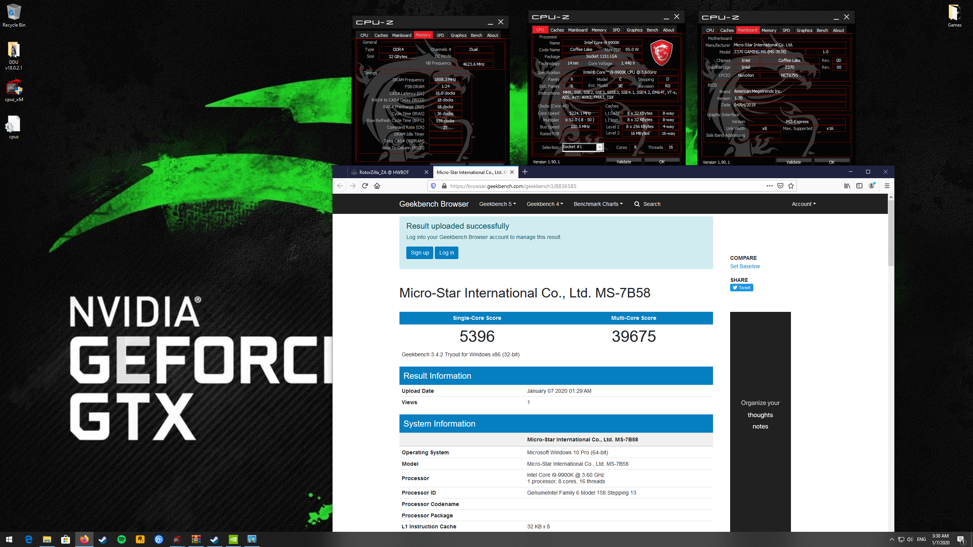This screenshot has height=547, width=973.
Task: Toggle the Firefox sidebar icon
Action: click(859, 186)
